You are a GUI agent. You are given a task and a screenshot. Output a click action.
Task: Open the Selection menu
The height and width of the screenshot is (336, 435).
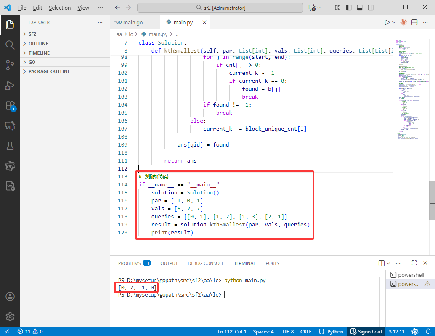coord(60,8)
